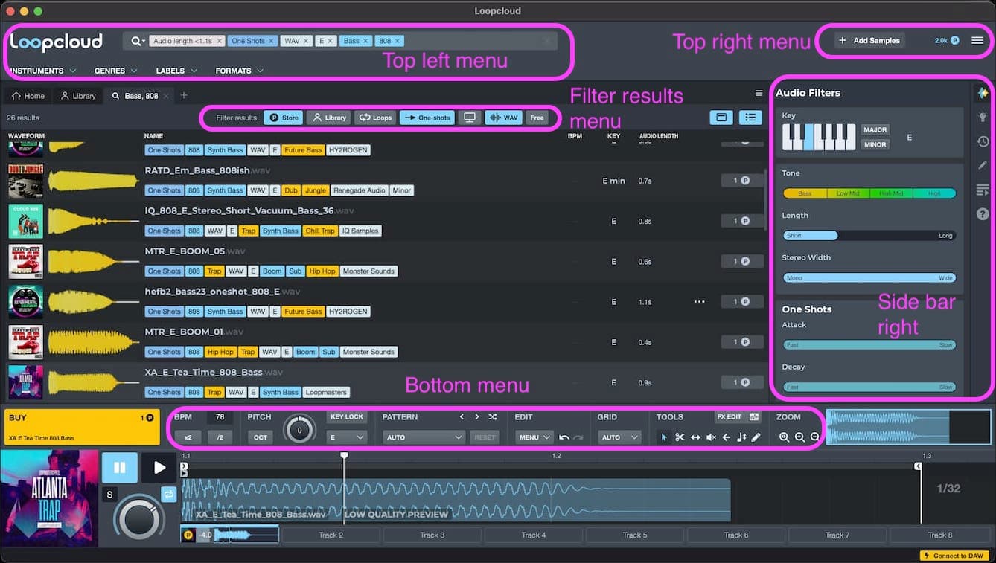Select the horizontal stretch arrows tool
Viewport: 996px width, 563px height.
(x=695, y=437)
